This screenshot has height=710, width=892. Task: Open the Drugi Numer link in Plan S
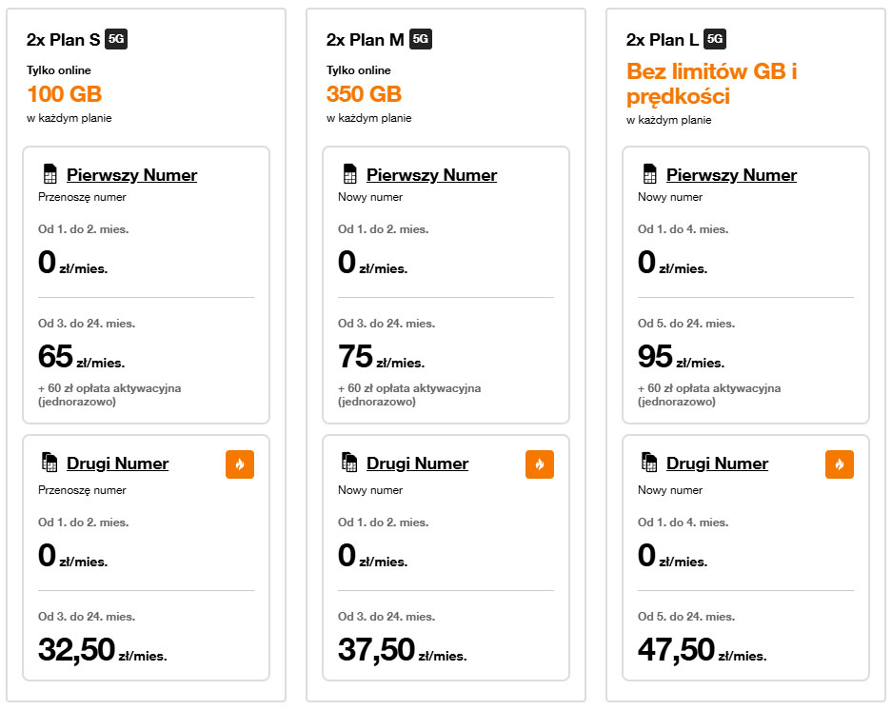117,463
